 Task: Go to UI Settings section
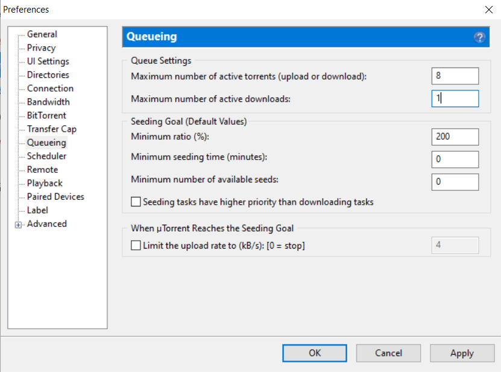point(48,61)
